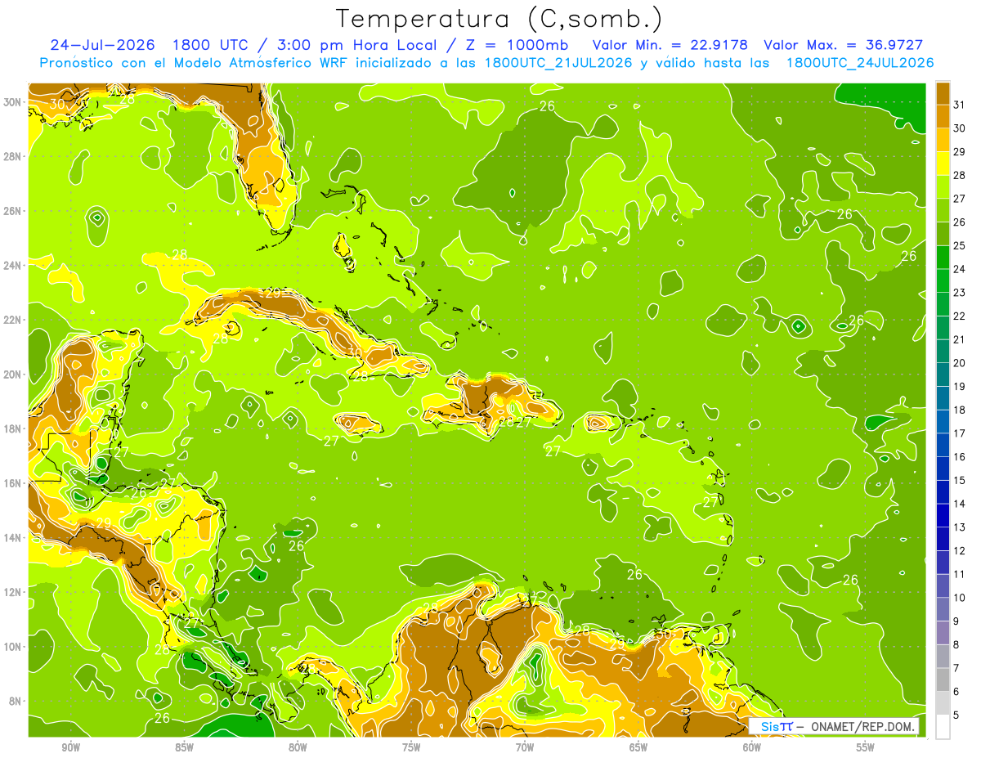Click the SisTT logo text
This screenshot has height=758, width=981.
[776, 726]
